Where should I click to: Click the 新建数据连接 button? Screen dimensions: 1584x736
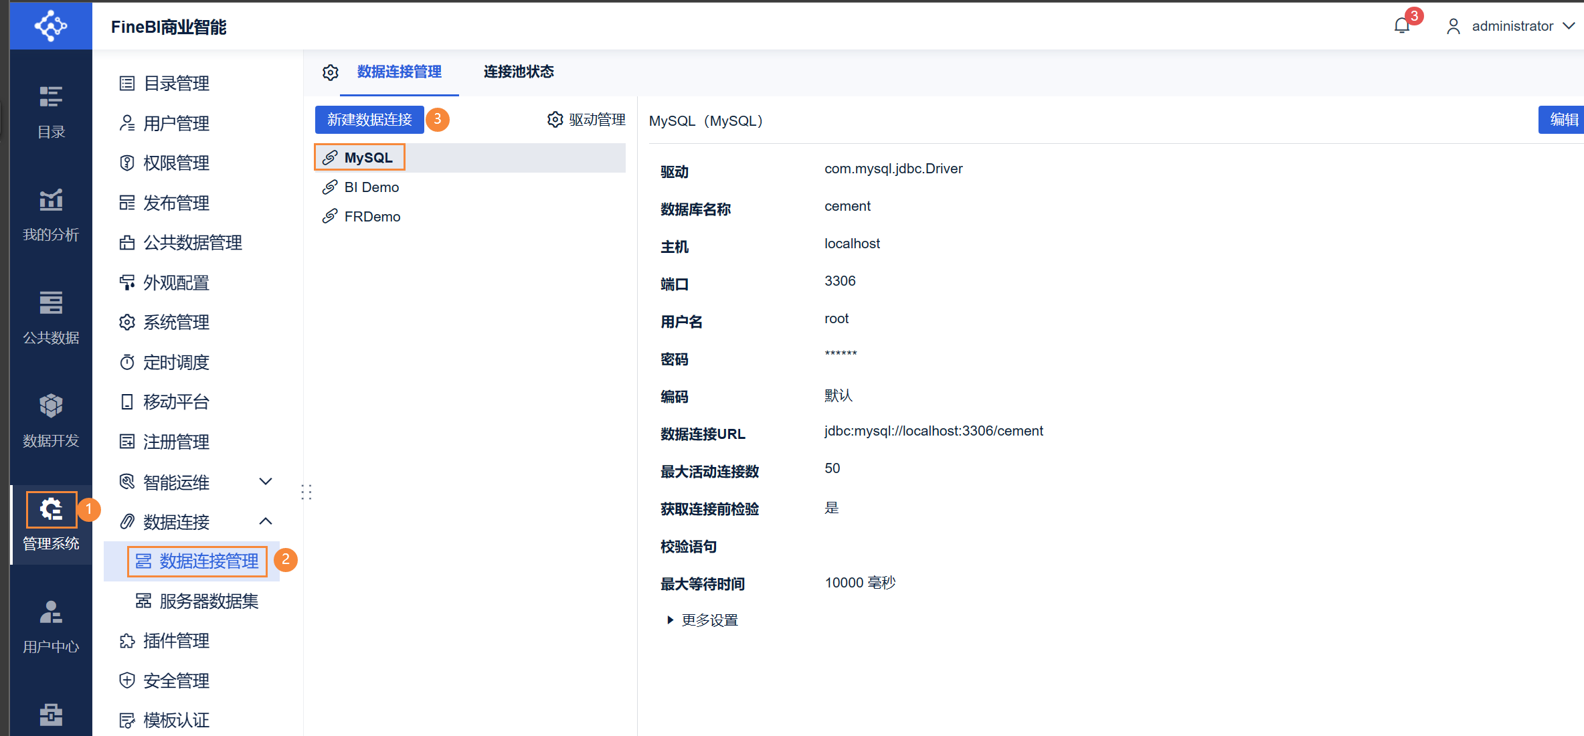point(369,120)
